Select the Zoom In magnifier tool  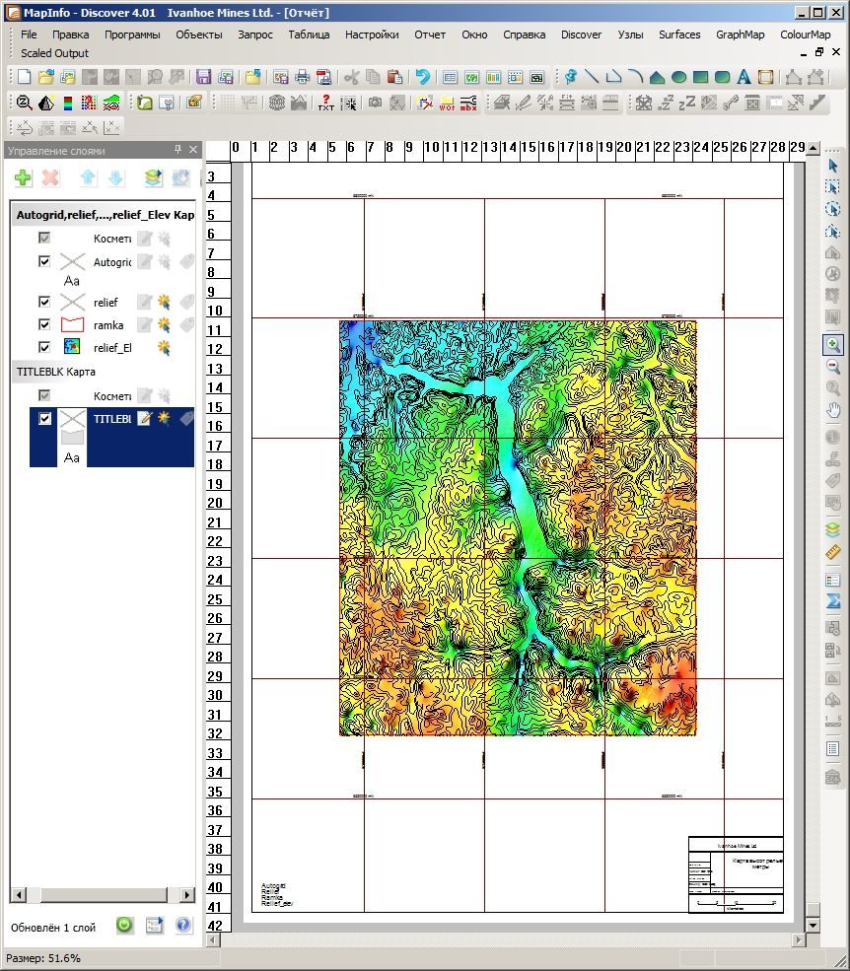pyautogui.click(x=832, y=345)
